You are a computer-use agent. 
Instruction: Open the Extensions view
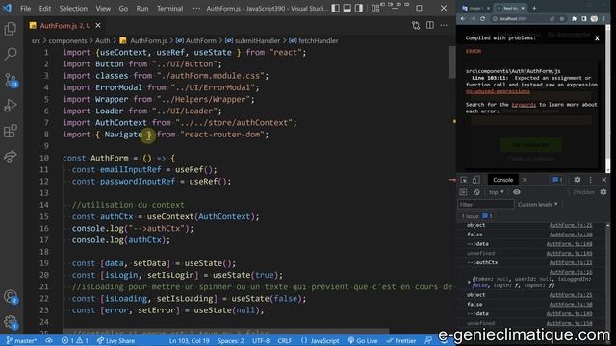11,131
